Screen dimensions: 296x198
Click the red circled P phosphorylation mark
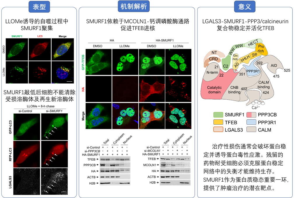point(236,71)
